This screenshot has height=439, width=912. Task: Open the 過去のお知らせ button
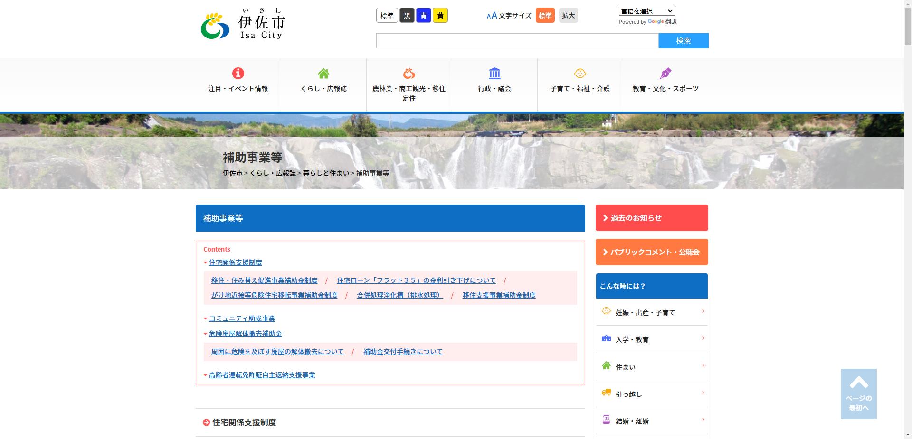pyautogui.click(x=651, y=218)
